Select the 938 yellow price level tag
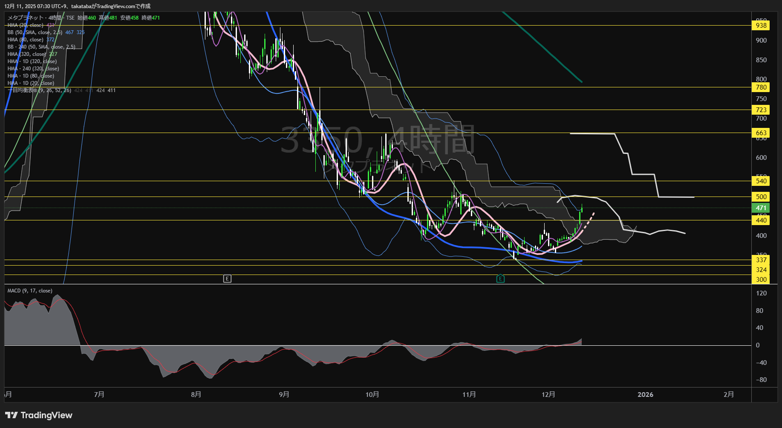This screenshot has width=782, height=428. tap(761, 26)
